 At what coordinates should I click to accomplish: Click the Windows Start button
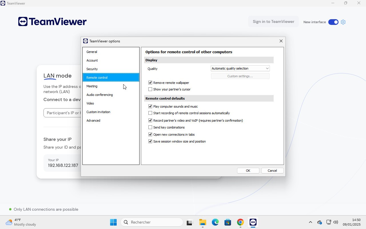point(113,222)
